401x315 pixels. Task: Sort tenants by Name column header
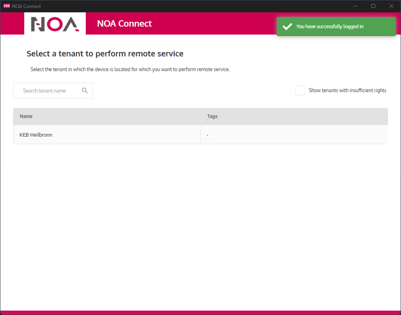point(26,116)
